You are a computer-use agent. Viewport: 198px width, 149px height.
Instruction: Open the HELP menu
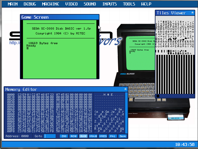(x=146, y=4)
